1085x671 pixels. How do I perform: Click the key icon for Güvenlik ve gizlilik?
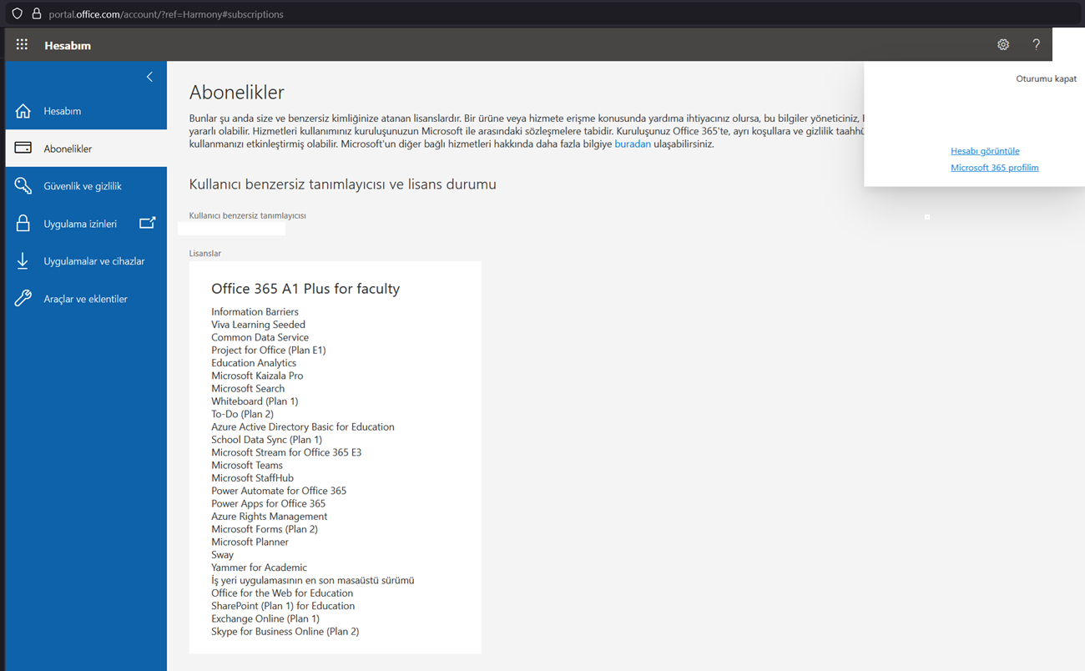[23, 186]
